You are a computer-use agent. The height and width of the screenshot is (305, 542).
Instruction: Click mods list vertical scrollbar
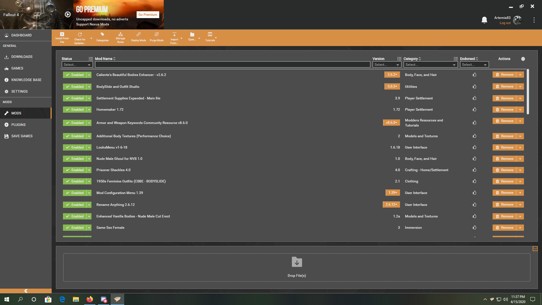[x=528, y=92]
